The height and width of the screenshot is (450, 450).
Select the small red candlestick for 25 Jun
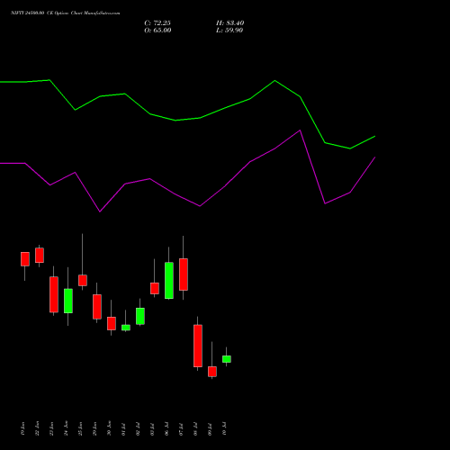tap(83, 280)
